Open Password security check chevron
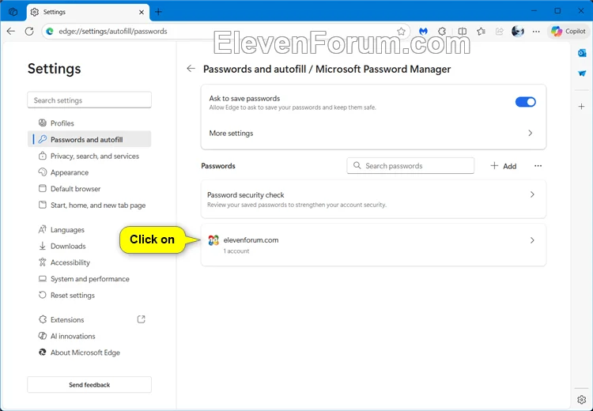Screen dimensions: 593x411 (532, 194)
